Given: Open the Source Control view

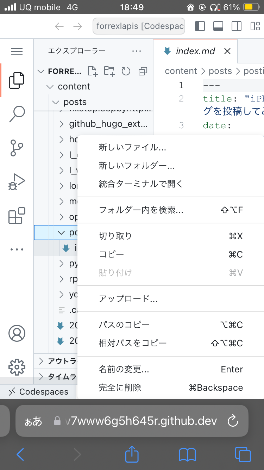Looking at the screenshot, I should point(17,148).
